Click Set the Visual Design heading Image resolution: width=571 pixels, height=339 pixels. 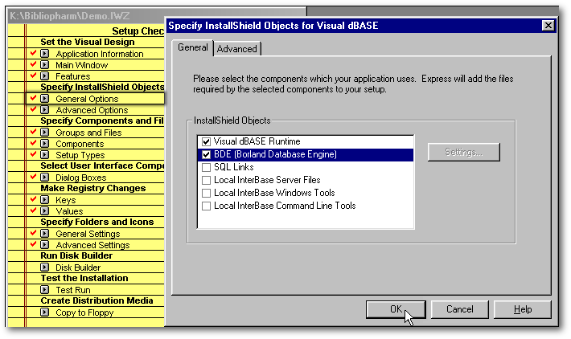click(88, 43)
